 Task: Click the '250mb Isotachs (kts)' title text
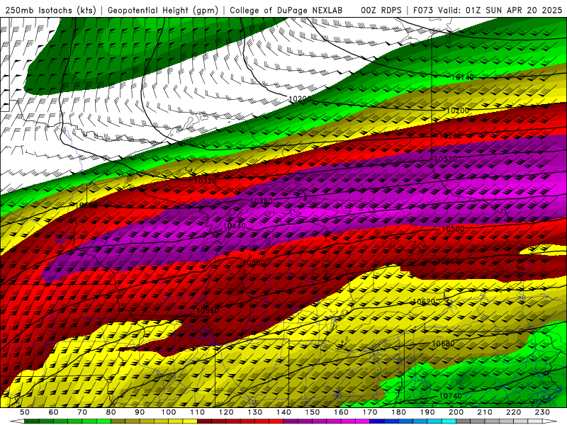(51, 10)
